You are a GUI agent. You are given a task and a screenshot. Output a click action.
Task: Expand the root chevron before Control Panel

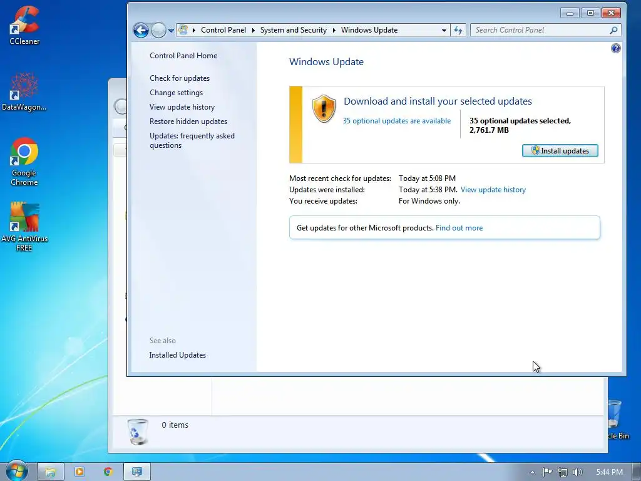pyautogui.click(x=193, y=30)
